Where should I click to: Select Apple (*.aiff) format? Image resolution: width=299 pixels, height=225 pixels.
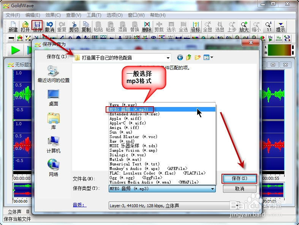coord(162,118)
